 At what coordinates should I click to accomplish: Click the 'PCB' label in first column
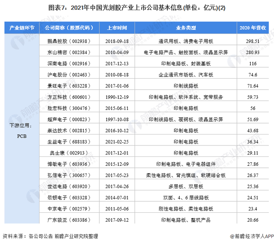click(x=22, y=136)
